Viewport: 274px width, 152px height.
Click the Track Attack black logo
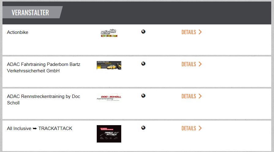(x=109, y=134)
